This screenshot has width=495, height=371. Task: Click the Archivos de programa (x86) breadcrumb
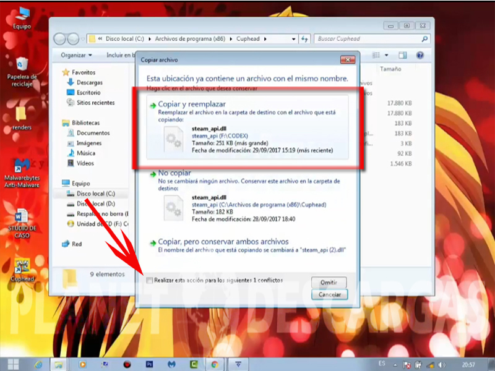pos(190,39)
